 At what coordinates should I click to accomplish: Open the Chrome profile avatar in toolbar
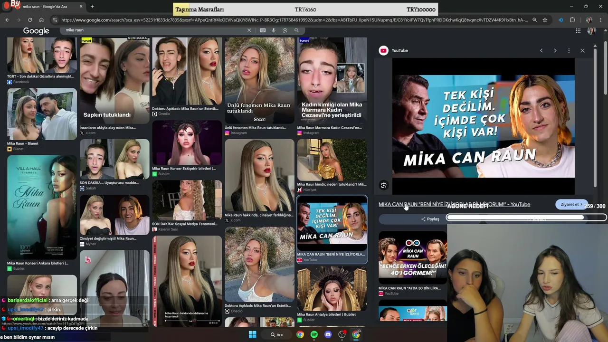[589, 20]
